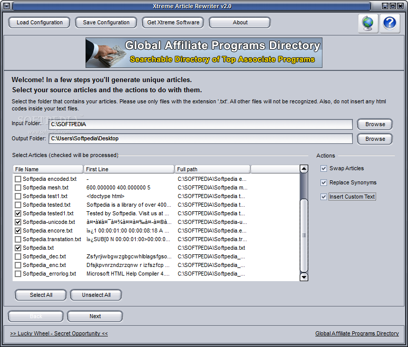Click the Unselect All button
This screenshot has width=408, height=347.
click(x=96, y=295)
